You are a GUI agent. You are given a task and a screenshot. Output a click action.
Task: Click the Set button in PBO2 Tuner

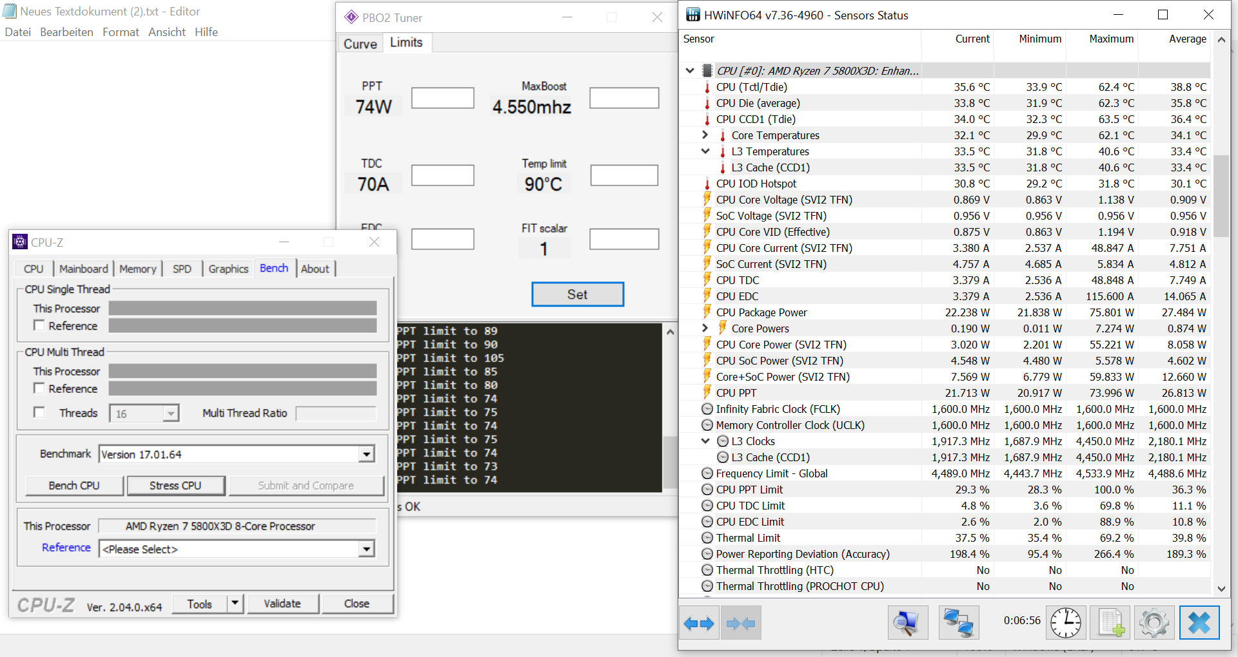pyautogui.click(x=578, y=294)
